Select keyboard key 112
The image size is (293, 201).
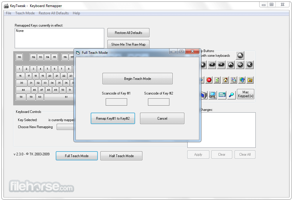[x=33, y=57]
